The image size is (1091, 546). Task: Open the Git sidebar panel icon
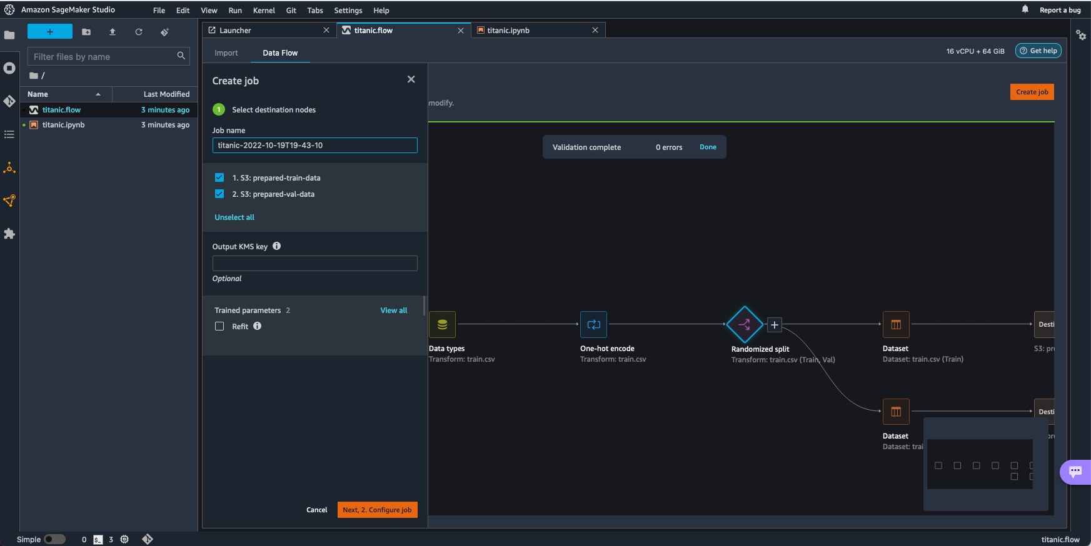click(x=9, y=101)
